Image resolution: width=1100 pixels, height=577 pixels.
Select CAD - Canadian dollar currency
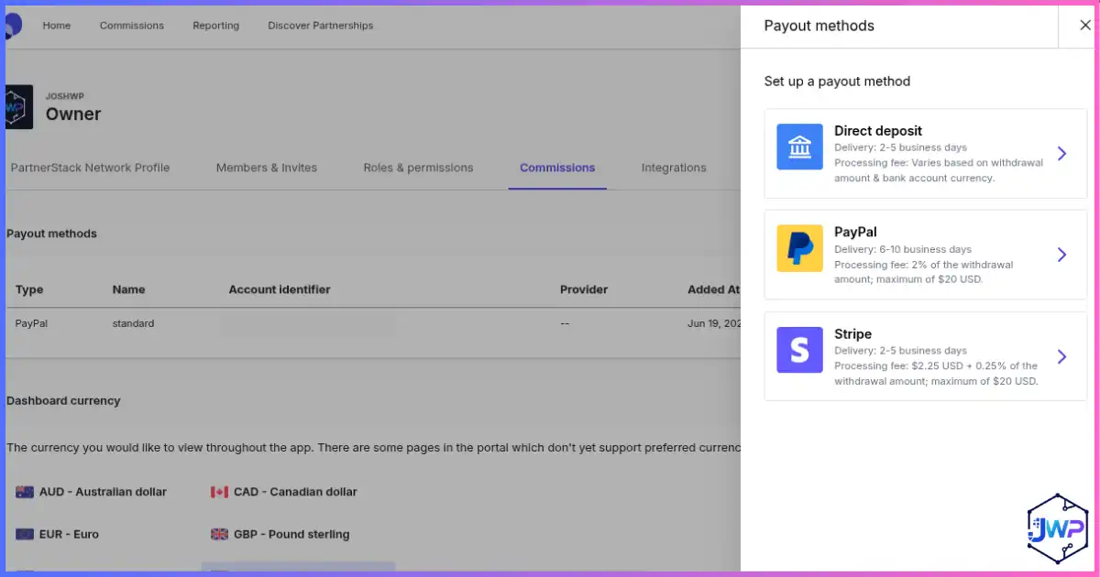[284, 492]
